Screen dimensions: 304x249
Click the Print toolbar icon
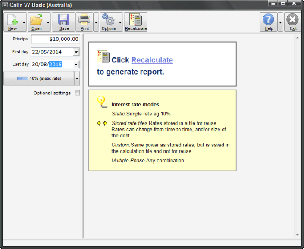point(85,19)
